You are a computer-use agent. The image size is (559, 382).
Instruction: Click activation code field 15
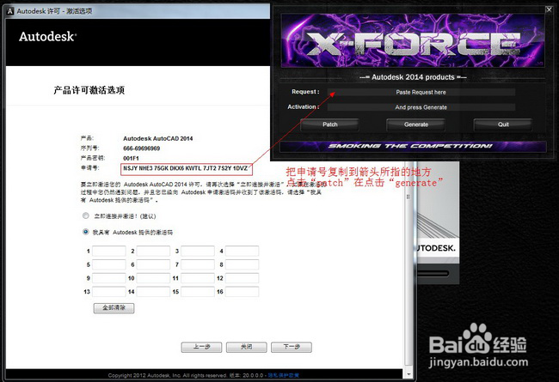tap(198, 292)
